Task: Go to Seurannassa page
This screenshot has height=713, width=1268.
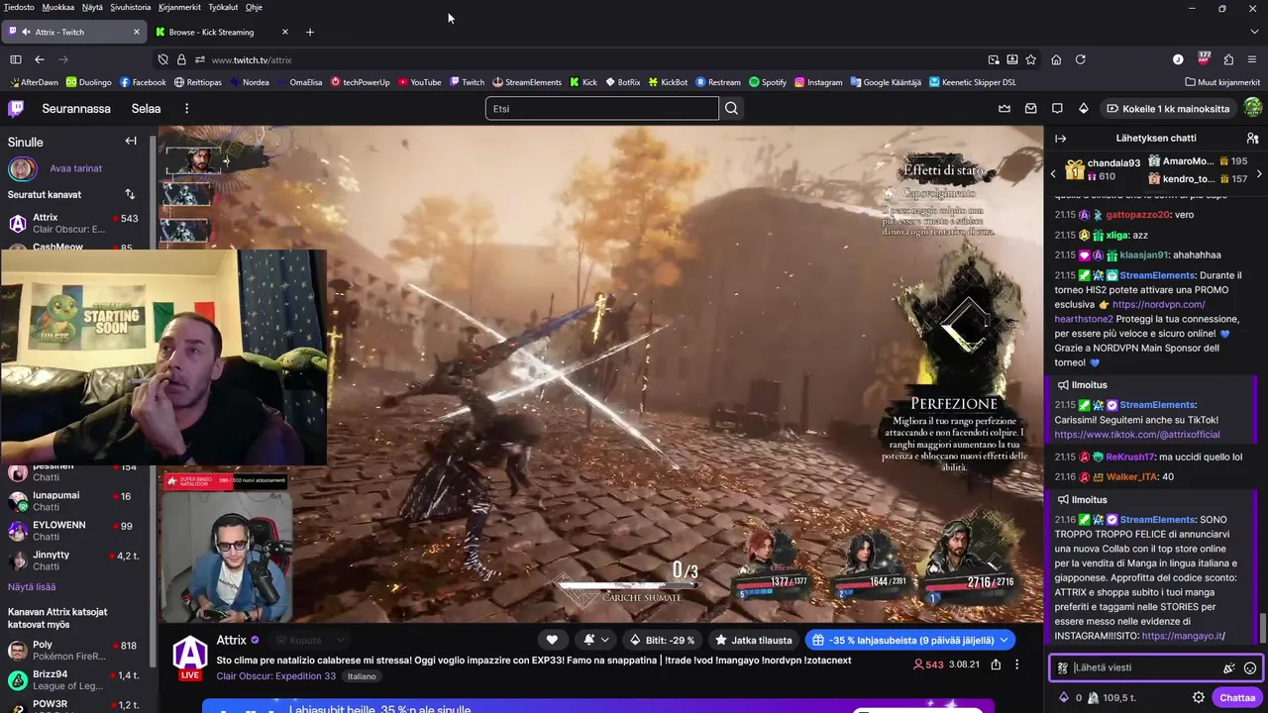Action: 76,108
